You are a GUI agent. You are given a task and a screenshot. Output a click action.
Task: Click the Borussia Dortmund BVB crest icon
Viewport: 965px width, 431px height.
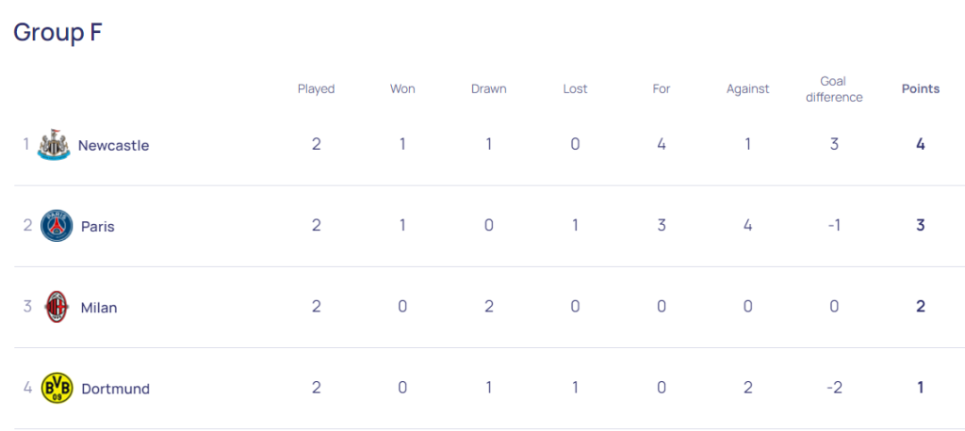click(x=57, y=388)
